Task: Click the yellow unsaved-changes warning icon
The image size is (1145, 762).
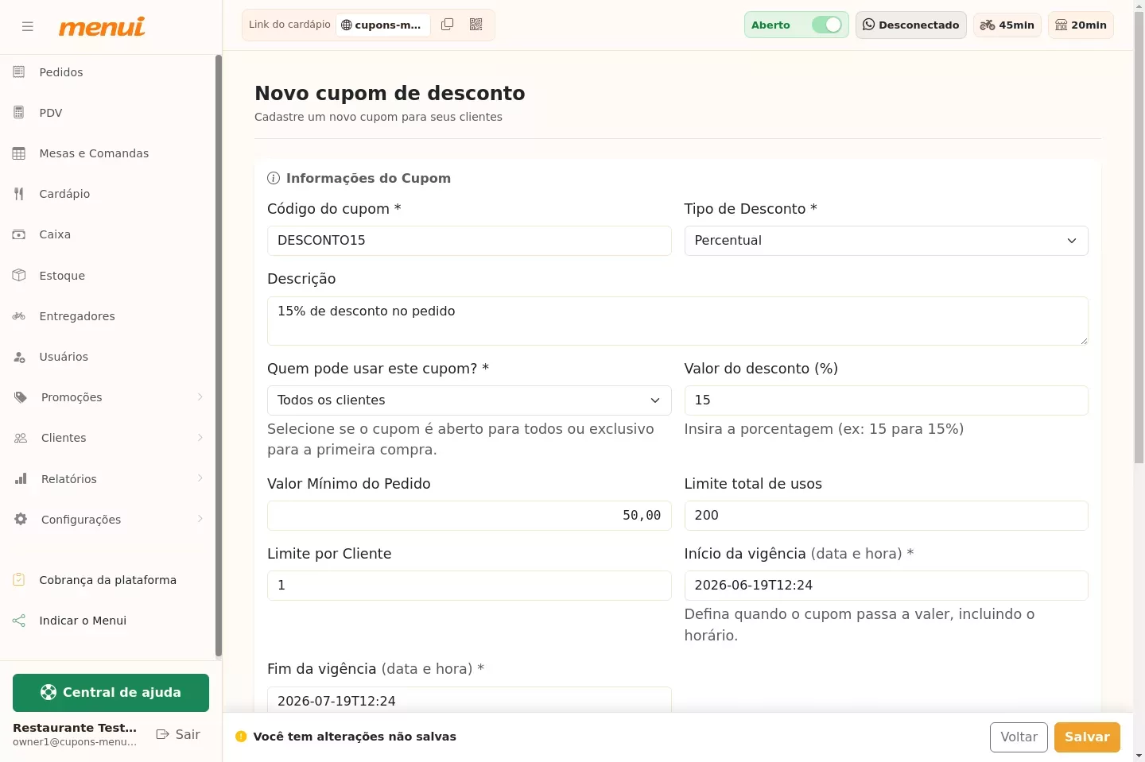Action: point(241,737)
